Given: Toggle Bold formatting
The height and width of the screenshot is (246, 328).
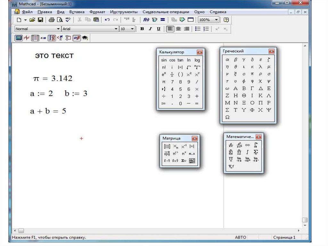Looking at the screenshot, I should click(142, 29).
